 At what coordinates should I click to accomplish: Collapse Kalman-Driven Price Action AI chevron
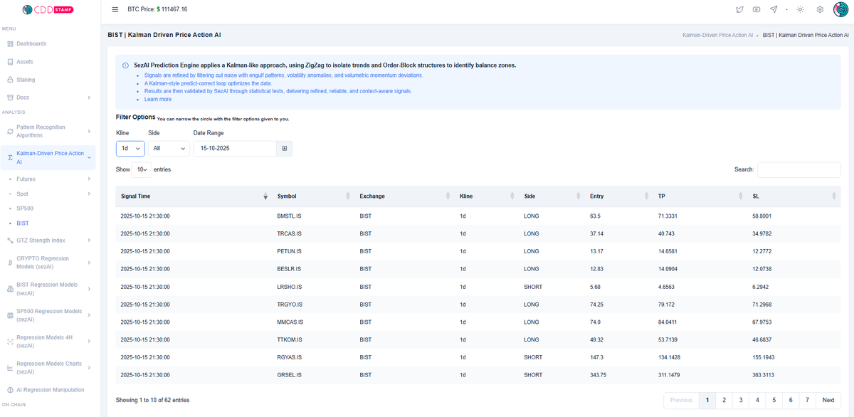pyautogui.click(x=89, y=157)
